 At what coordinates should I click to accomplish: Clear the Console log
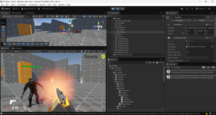point(168,67)
